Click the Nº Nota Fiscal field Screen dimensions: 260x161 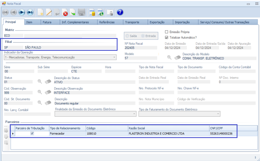coord(141,48)
